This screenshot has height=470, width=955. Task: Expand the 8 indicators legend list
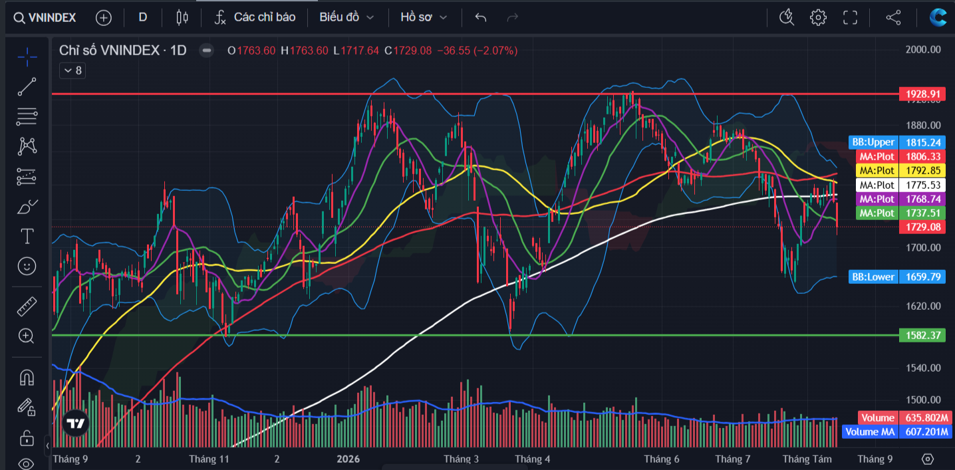click(72, 70)
